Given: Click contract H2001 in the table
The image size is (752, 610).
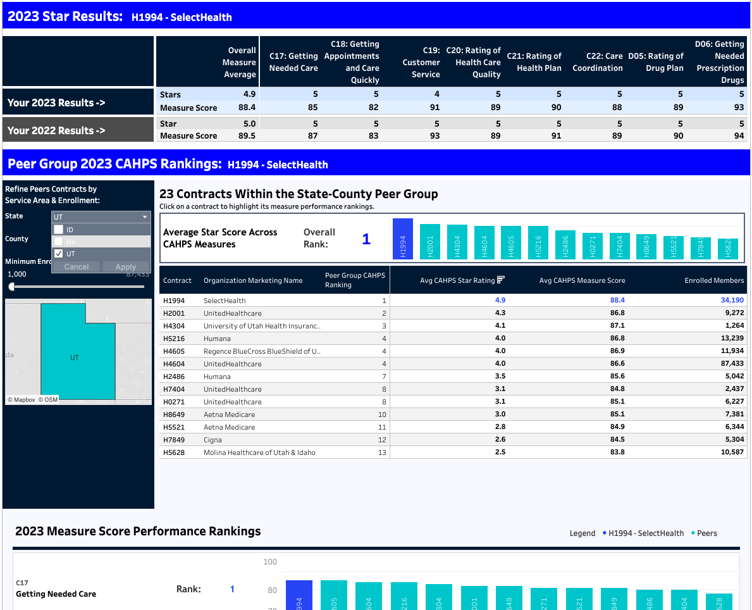Looking at the screenshot, I should [174, 313].
